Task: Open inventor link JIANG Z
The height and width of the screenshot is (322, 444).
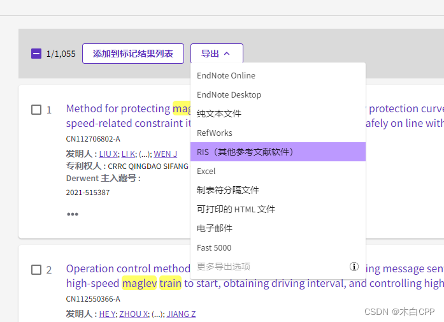Action: [181, 314]
